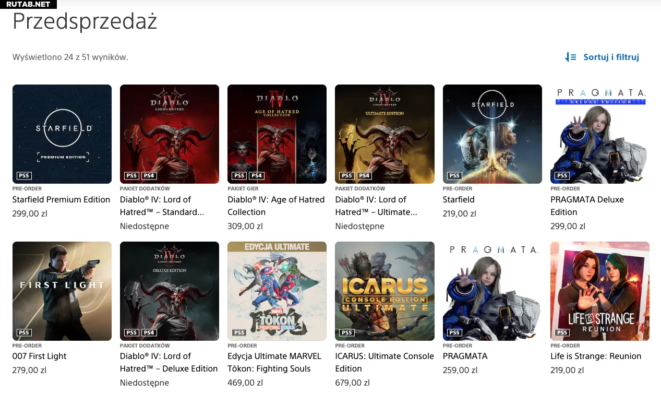This screenshot has height=395, width=661.
Task: Click the MARVEL Tōkon Fighting Souls cover
Action: [277, 291]
